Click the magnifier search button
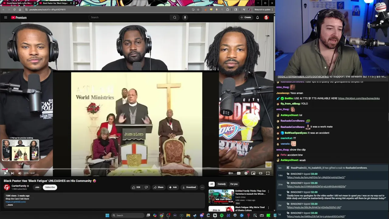The image size is (389, 219). pyautogui.click(x=175, y=17)
